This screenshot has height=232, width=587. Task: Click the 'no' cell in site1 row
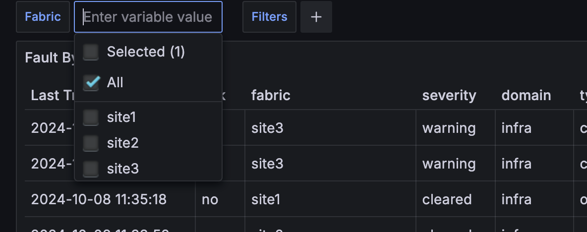pyautogui.click(x=210, y=199)
